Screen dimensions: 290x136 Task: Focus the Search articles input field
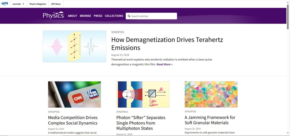click(153, 16)
